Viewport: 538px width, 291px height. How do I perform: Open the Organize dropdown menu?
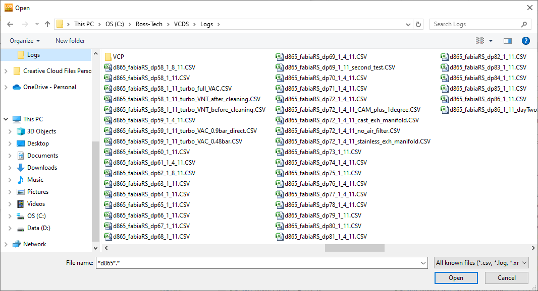click(24, 40)
